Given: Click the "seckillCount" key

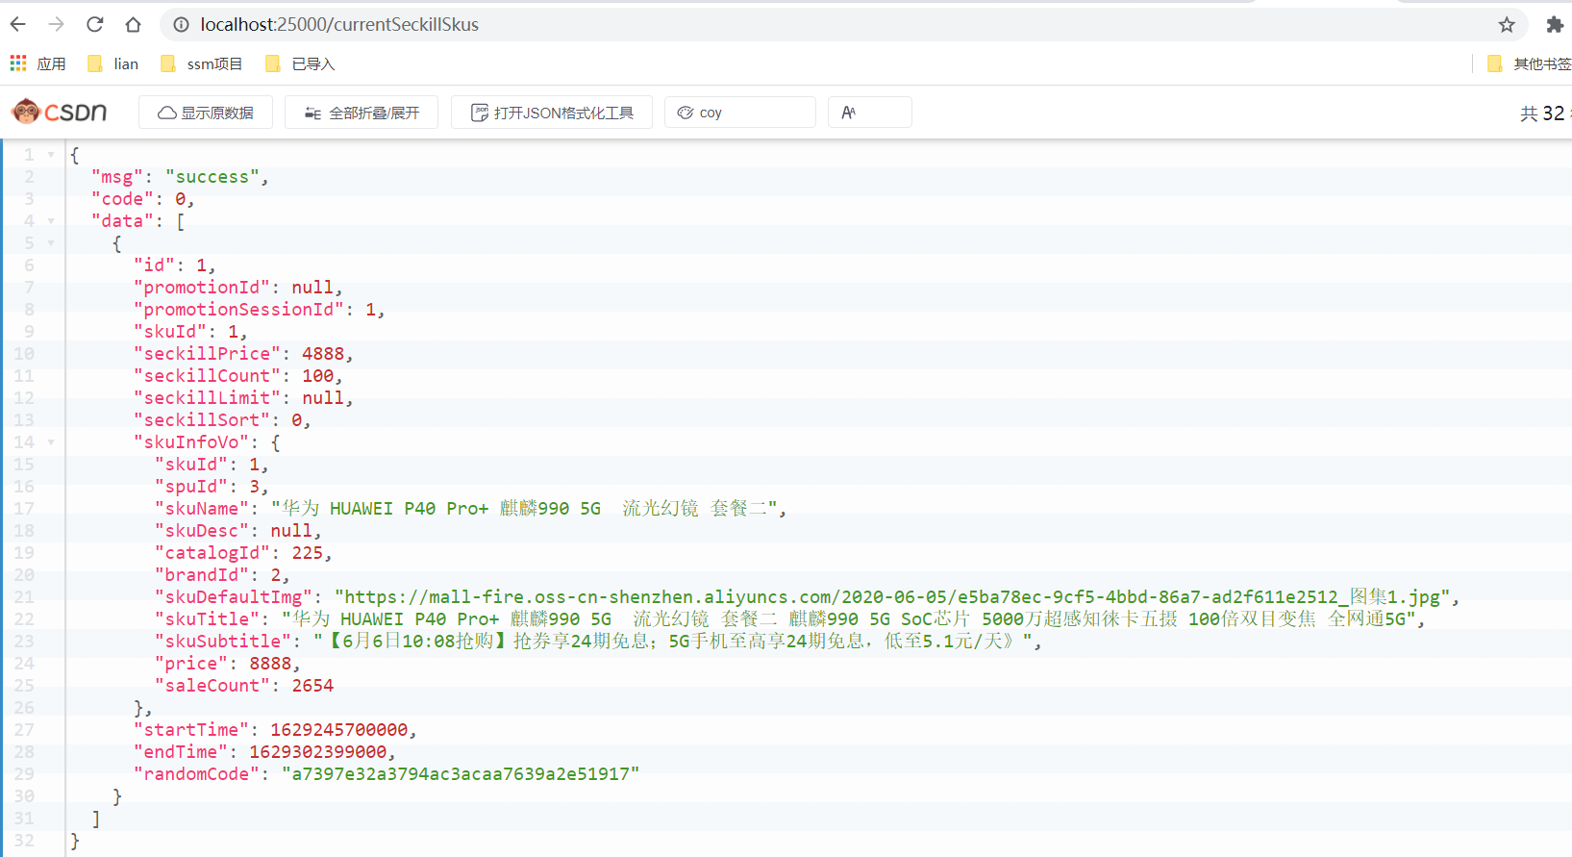Looking at the screenshot, I should (208, 376).
